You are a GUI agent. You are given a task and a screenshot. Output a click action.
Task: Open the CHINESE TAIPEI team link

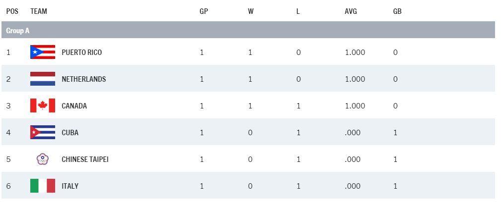85,159
